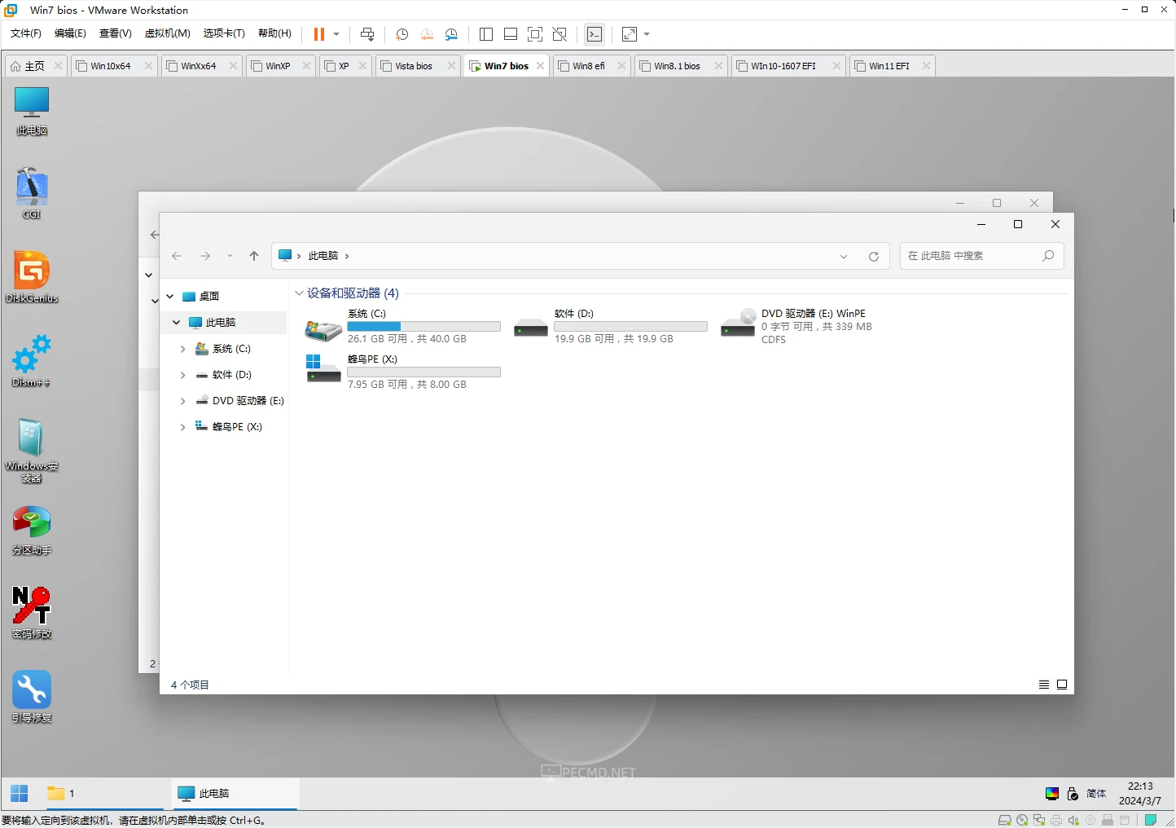The width and height of the screenshot is (1176, 828).
Task: Switch Explorer to large icons view
Action: click(x=1062, y=685)
